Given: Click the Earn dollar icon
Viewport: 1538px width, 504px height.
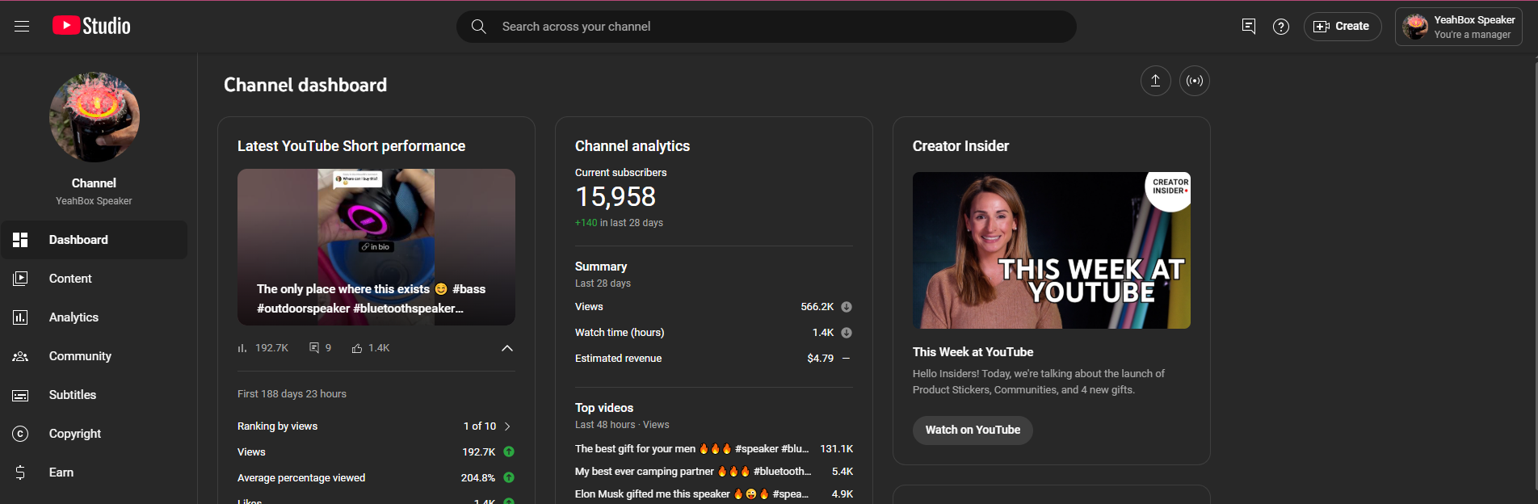Looking at the screenshot, I should pyautogui.click(x=21, y=472).
